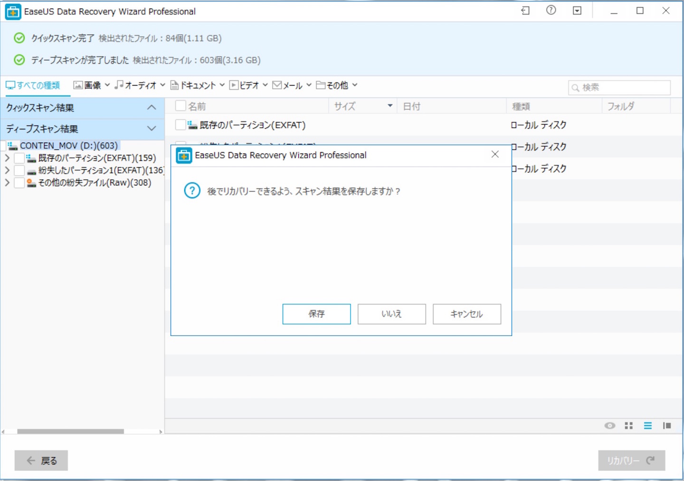Click the import scan result icon in title bar

[x=525, y=10]
